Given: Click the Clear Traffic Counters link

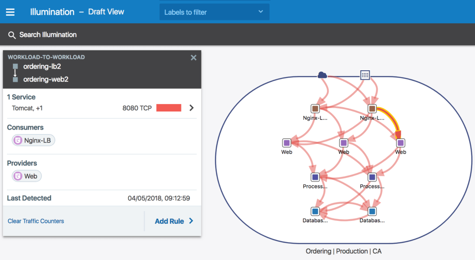Looking at the screenshot, I should pyautogui.click(x=36, y=221).
